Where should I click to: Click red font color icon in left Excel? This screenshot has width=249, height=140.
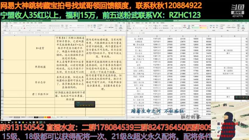25,28
